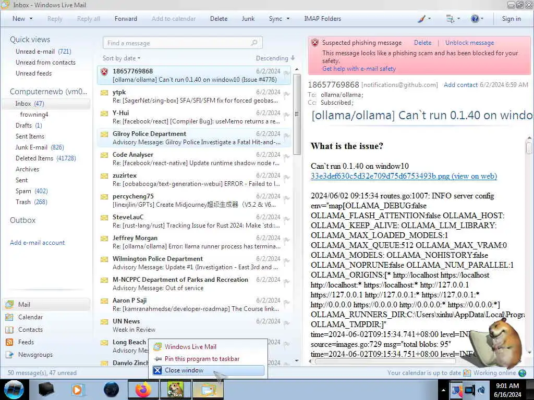Screen dimensions: 534x400
Task: Click the hamster Box taskbar icon
Action: point(176,390)
